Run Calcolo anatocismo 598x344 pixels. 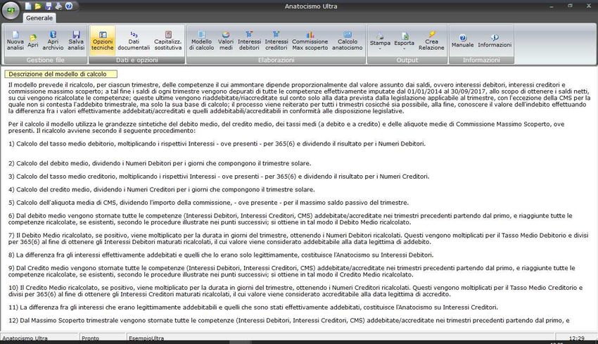click(x=347, y=41)
